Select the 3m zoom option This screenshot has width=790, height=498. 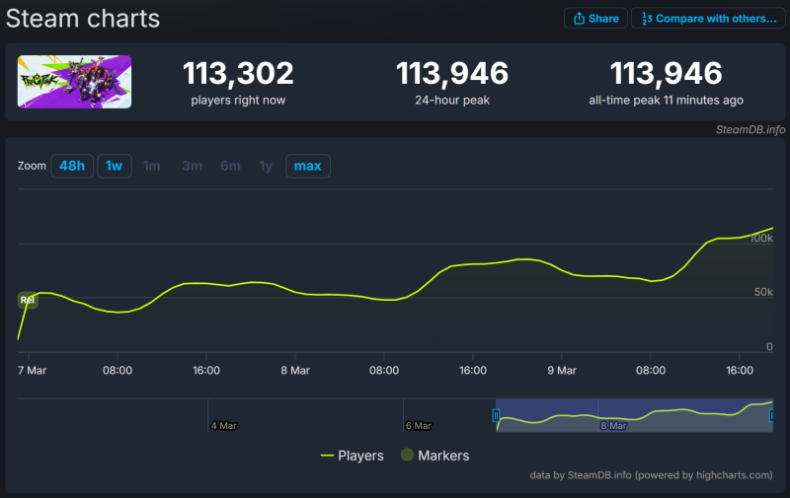[x=192, y=166]
